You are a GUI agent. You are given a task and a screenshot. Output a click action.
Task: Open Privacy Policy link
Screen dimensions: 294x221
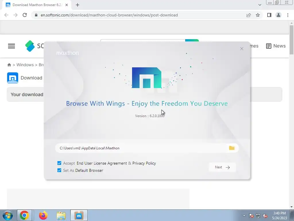pyautogui.click(x=144, y=163)
